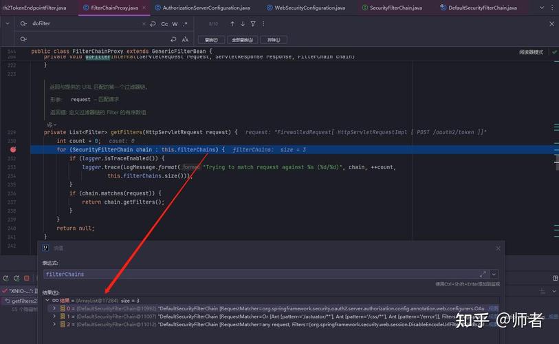
Task: Switch to the FilterChainProxy.java tab
Action: click(114, 8)
